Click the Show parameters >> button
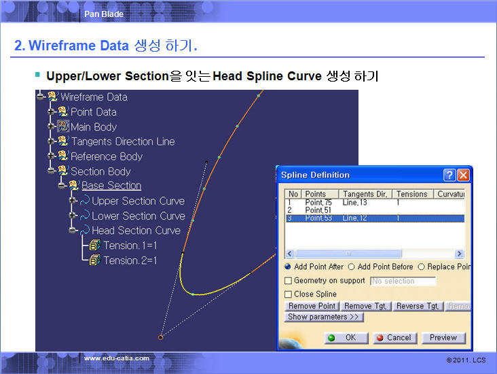This screenshot has width=497, height=374. click(x=325, y=318)
